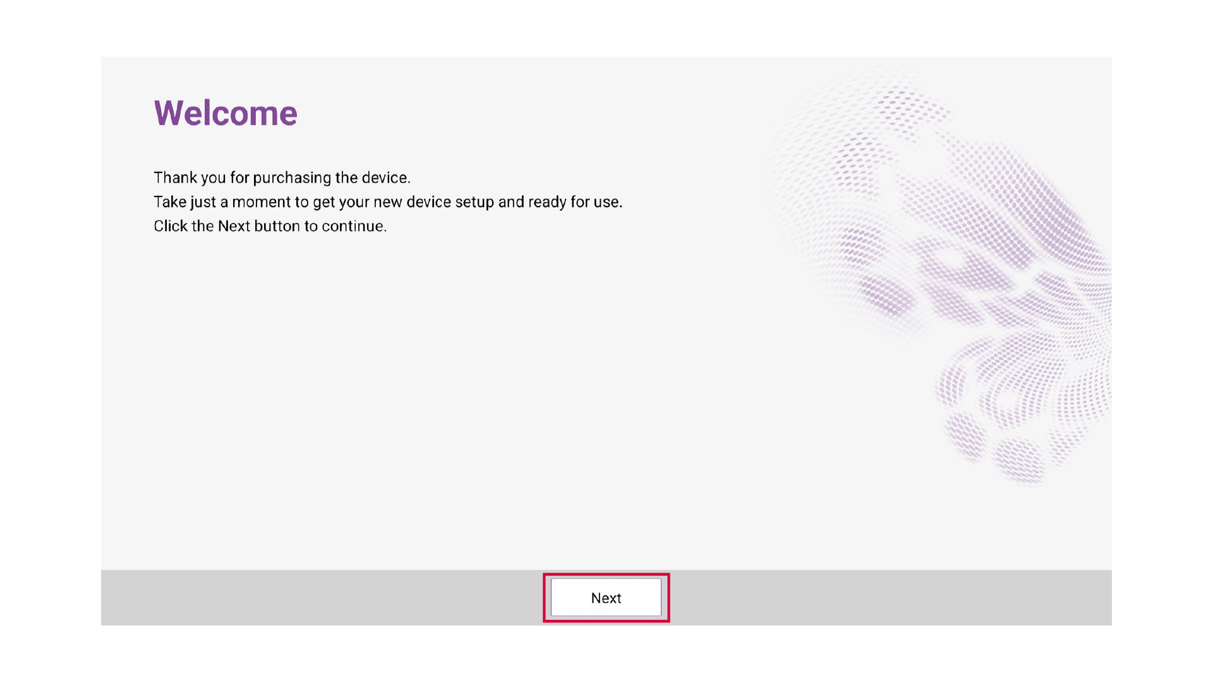Click the word 'Next' in the instructions
The height and width of the screenshot is (683, 1213).
(234, 226)
